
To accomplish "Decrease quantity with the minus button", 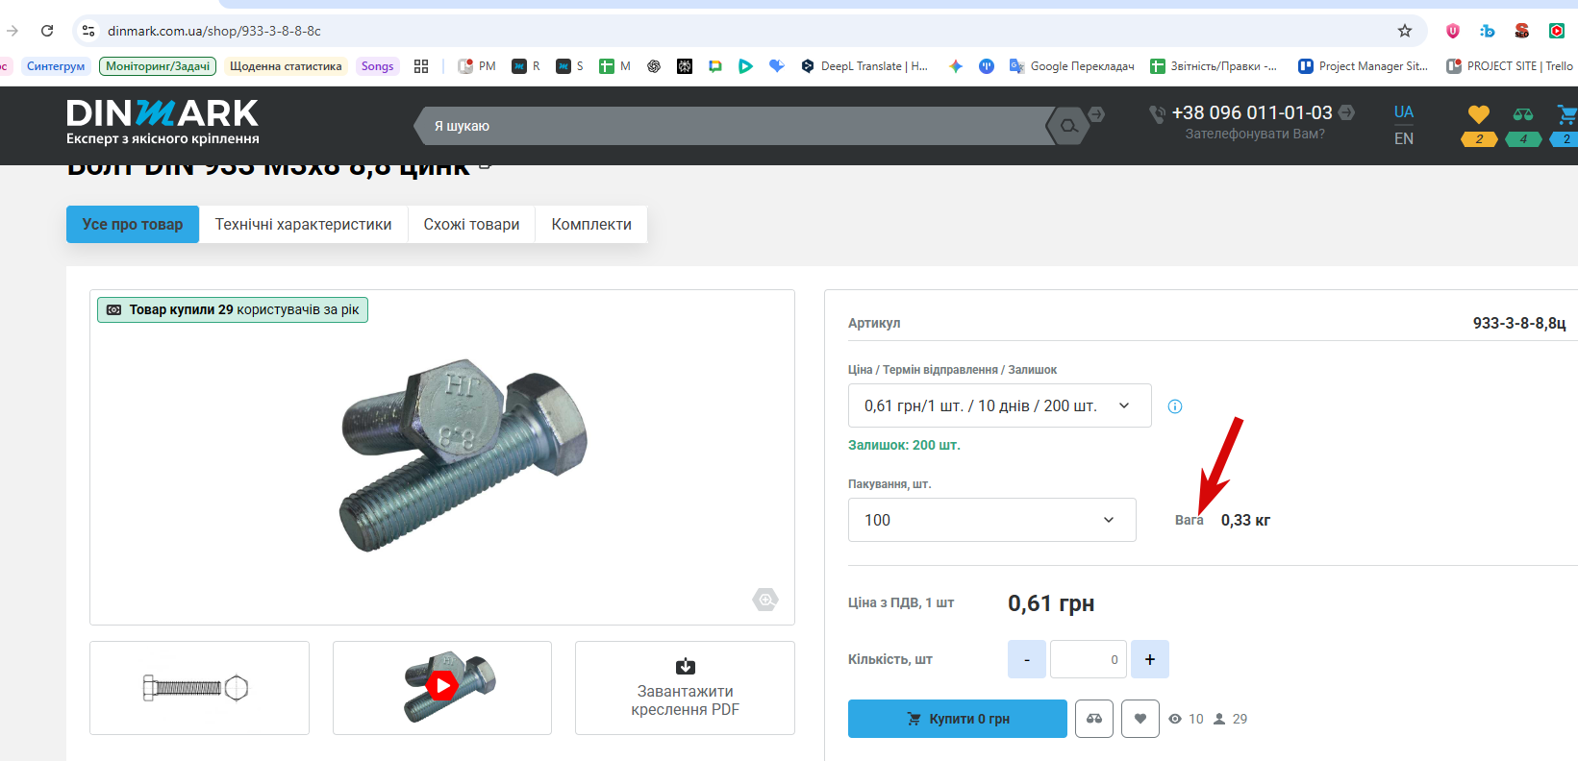I will click(1027, 659).
